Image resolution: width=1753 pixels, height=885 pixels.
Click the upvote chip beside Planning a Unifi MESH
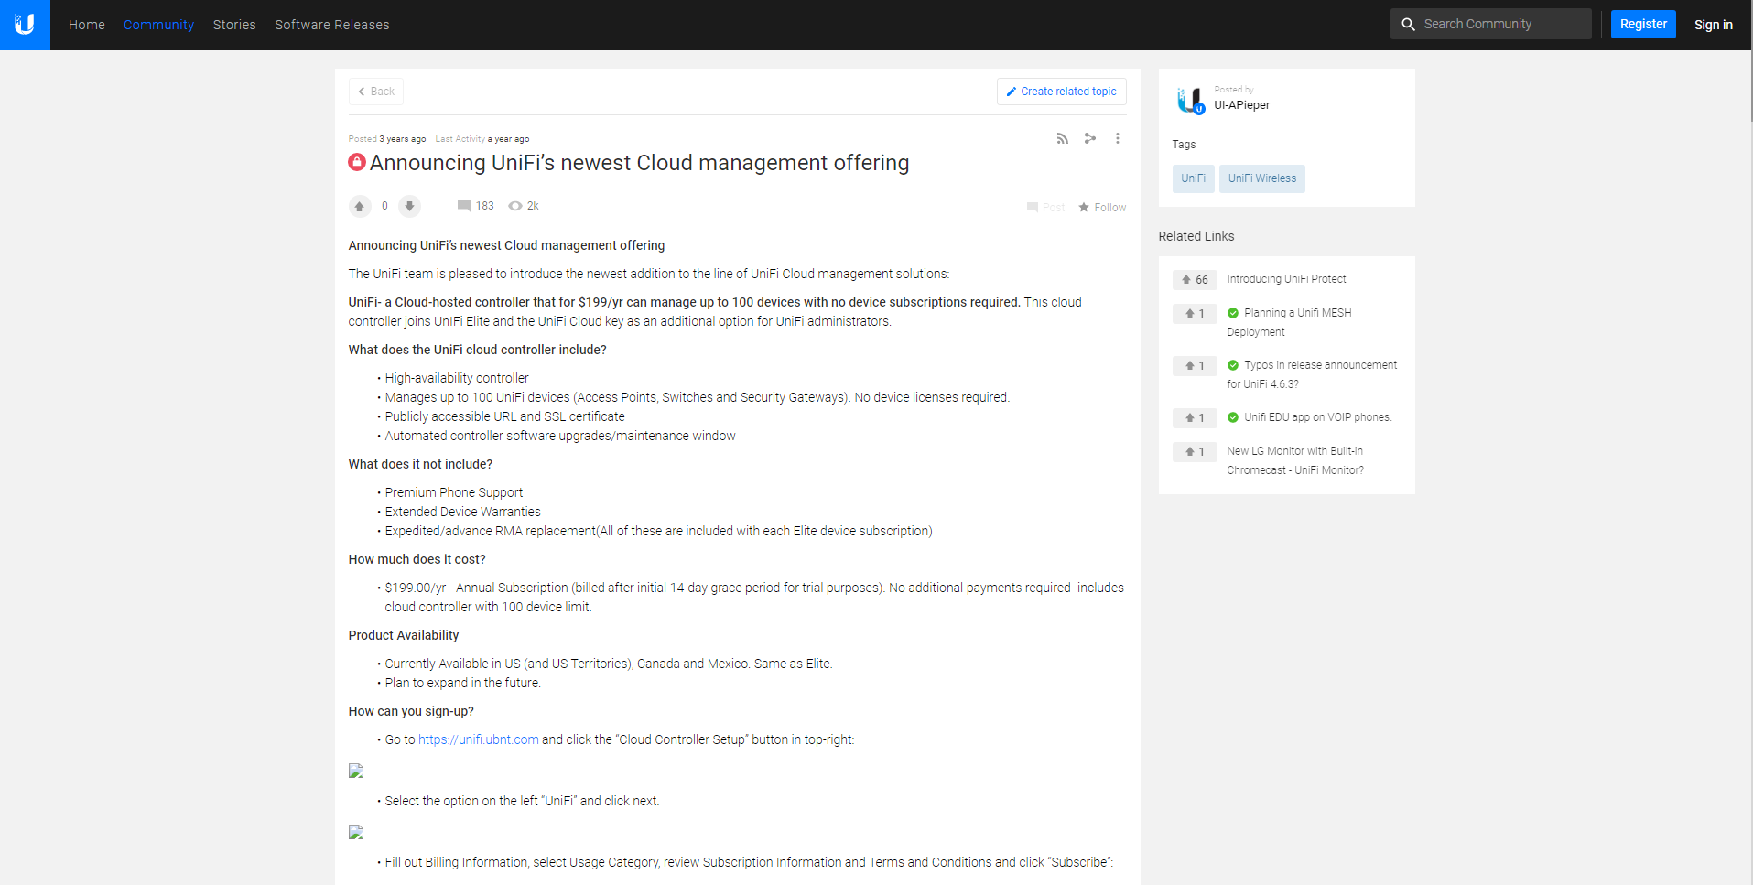tap(1195, 314)
